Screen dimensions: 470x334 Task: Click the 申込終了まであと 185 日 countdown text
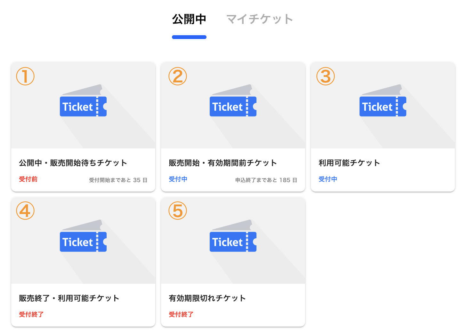pyautogui.click(x=267, y=180)
